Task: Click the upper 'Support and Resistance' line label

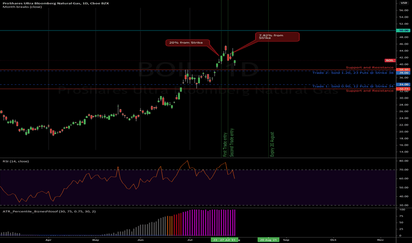Action: [x=370, y=68]
